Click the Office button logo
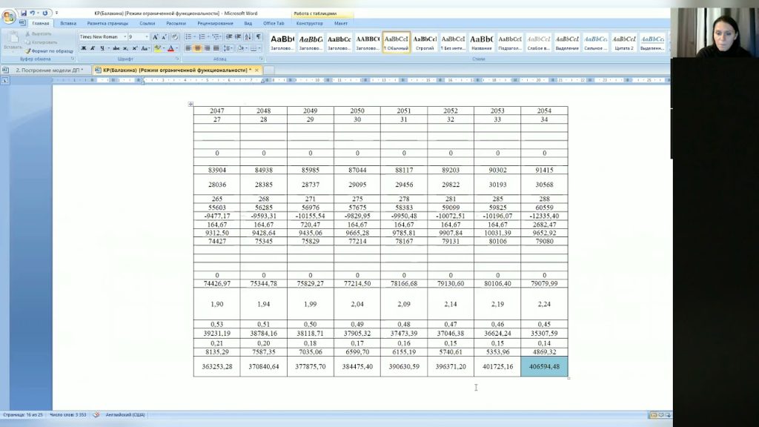This screenshot has width=759, height=427. tap(8, 17)
